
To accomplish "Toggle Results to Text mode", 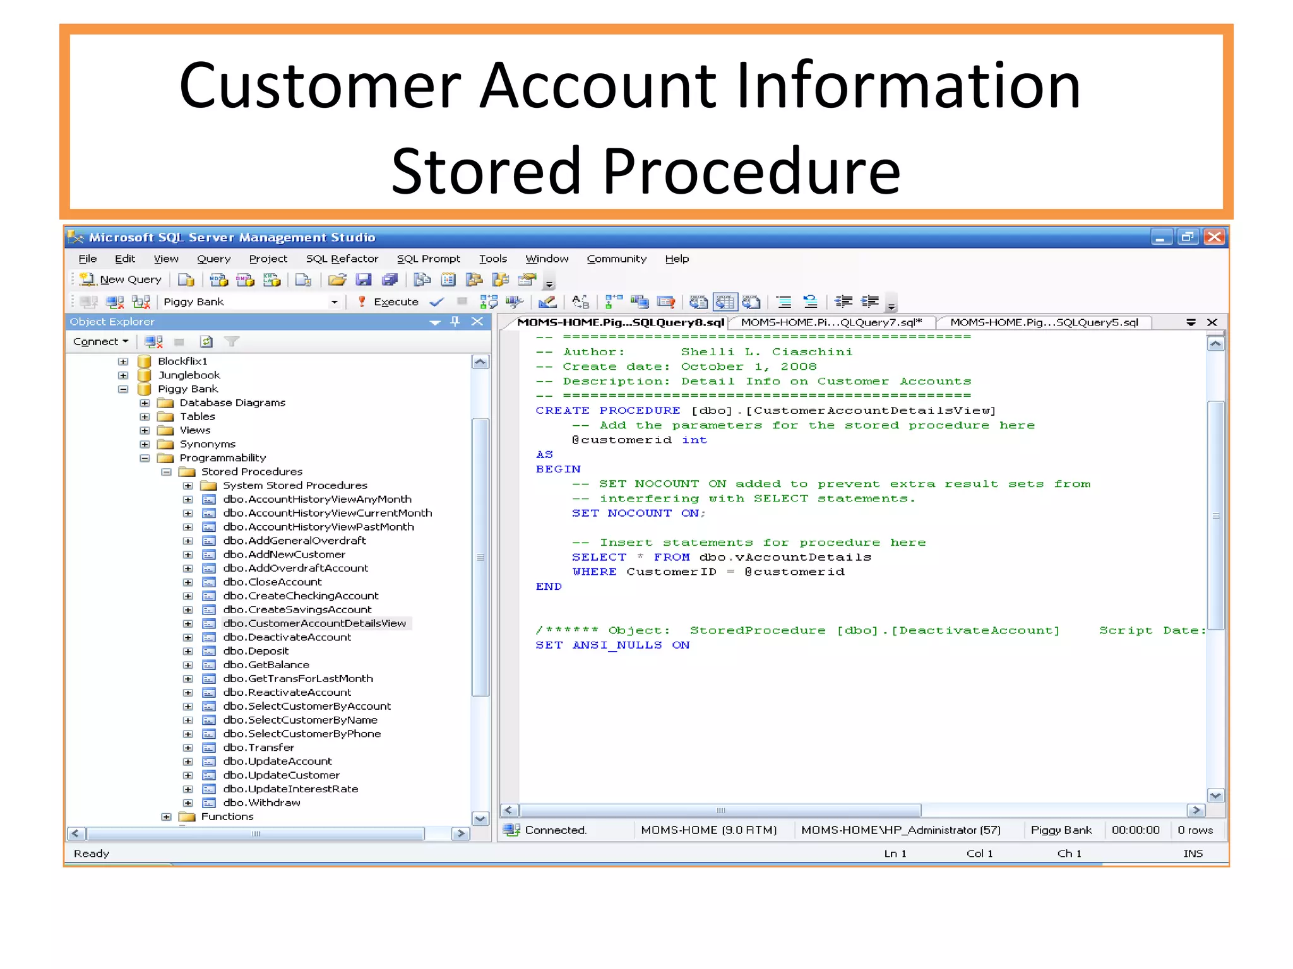I will [x=698, y=302].
